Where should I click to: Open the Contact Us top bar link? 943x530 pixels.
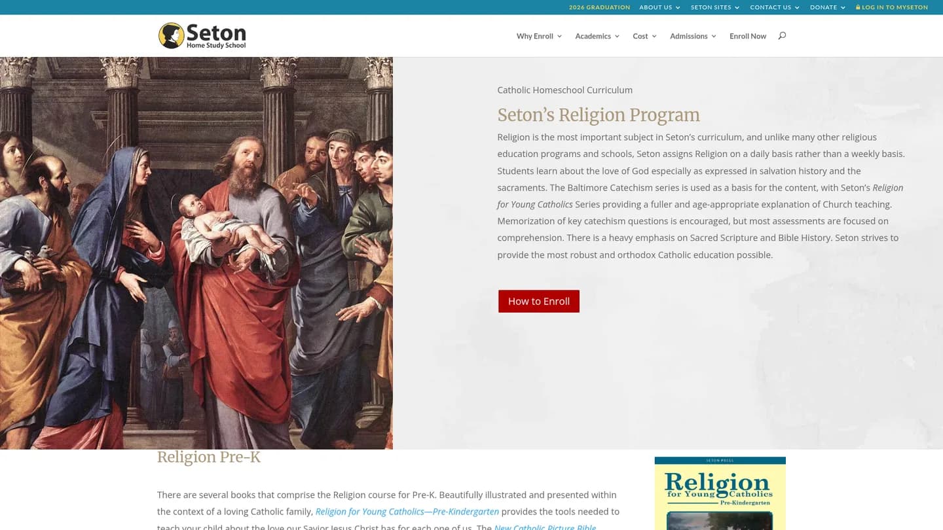tap(771, 7)
